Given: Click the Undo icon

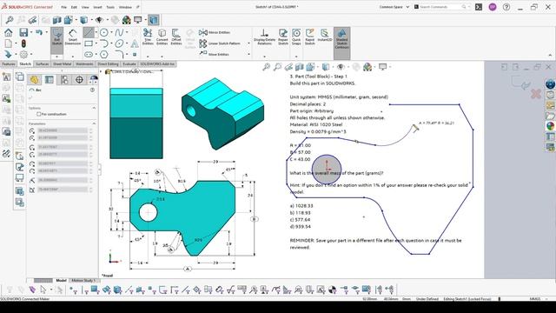Looking at the screenshot, I should pos(38,33).
